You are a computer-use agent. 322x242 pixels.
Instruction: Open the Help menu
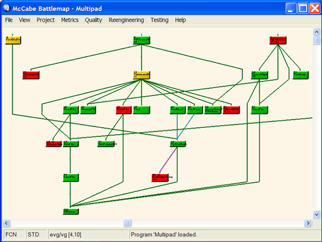click(180, 20)
